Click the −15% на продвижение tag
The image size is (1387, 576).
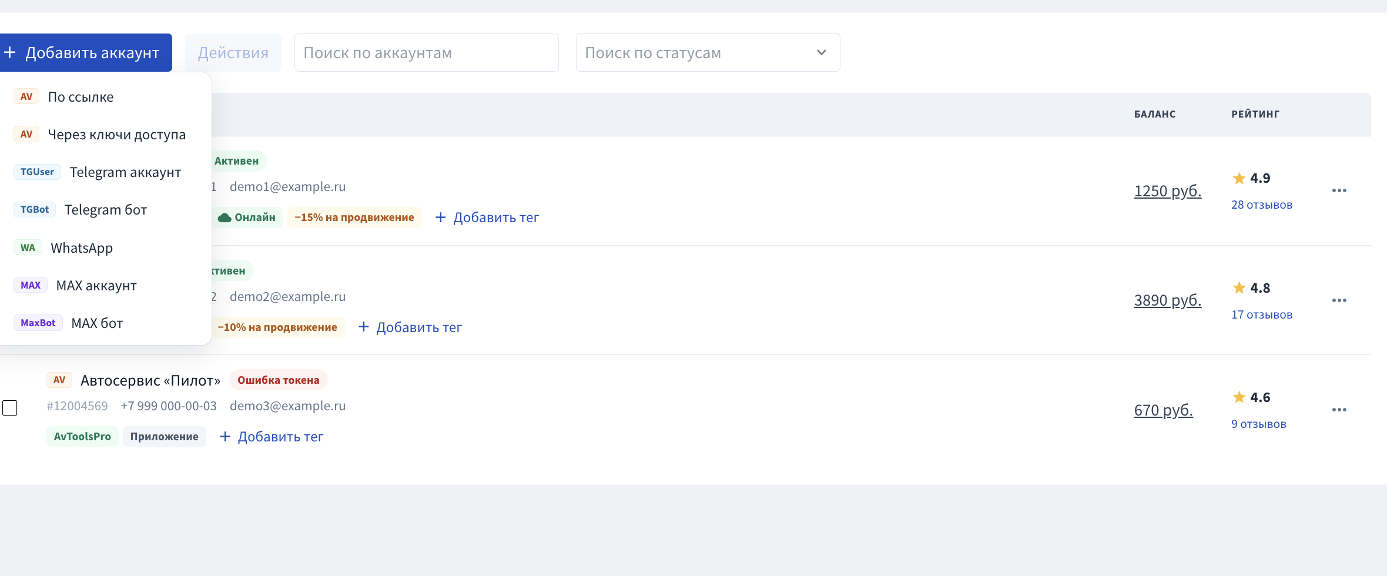[354, 217]
